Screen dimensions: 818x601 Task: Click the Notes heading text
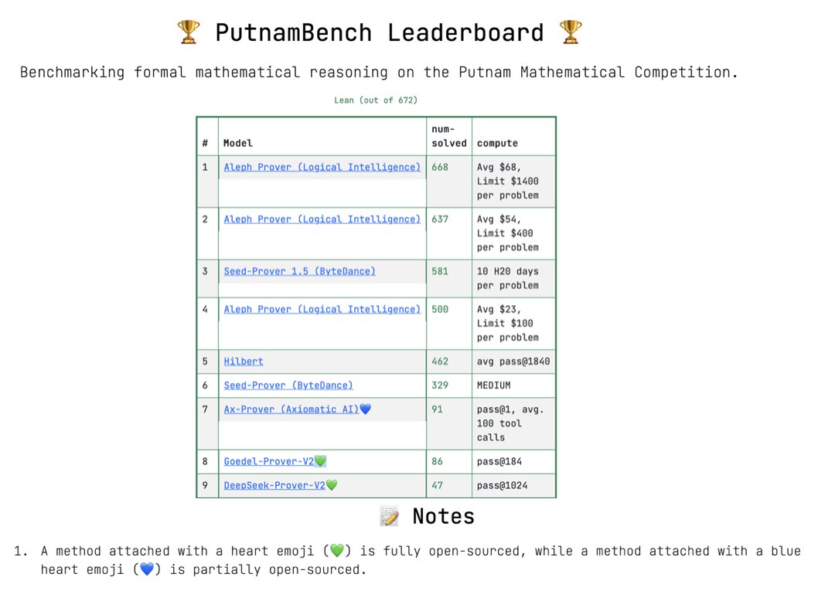(x=444, y=517)
